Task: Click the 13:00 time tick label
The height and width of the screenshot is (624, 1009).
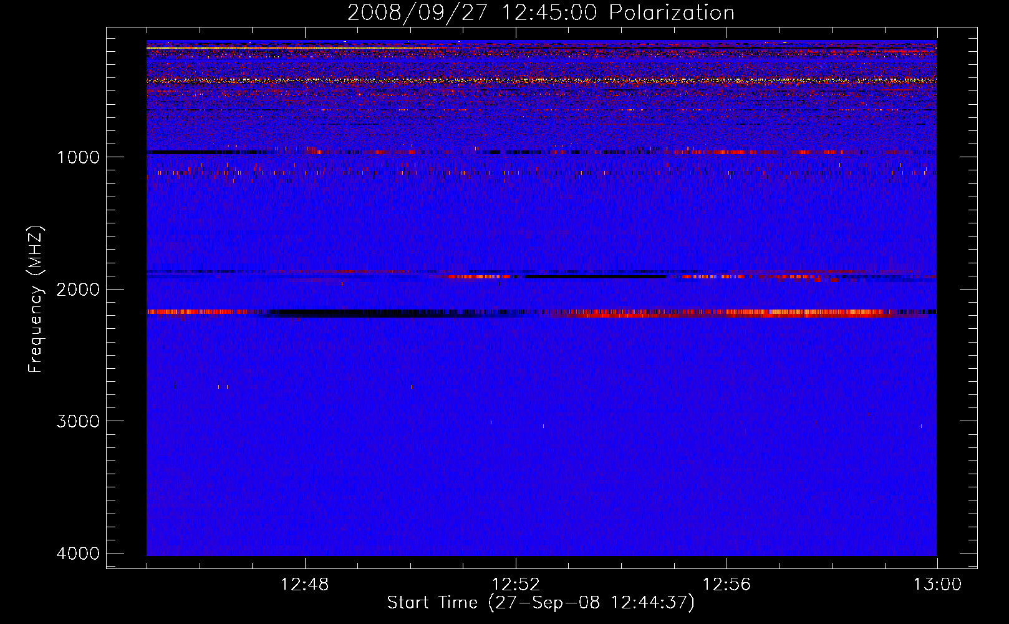Action: [x=937, y=585]
